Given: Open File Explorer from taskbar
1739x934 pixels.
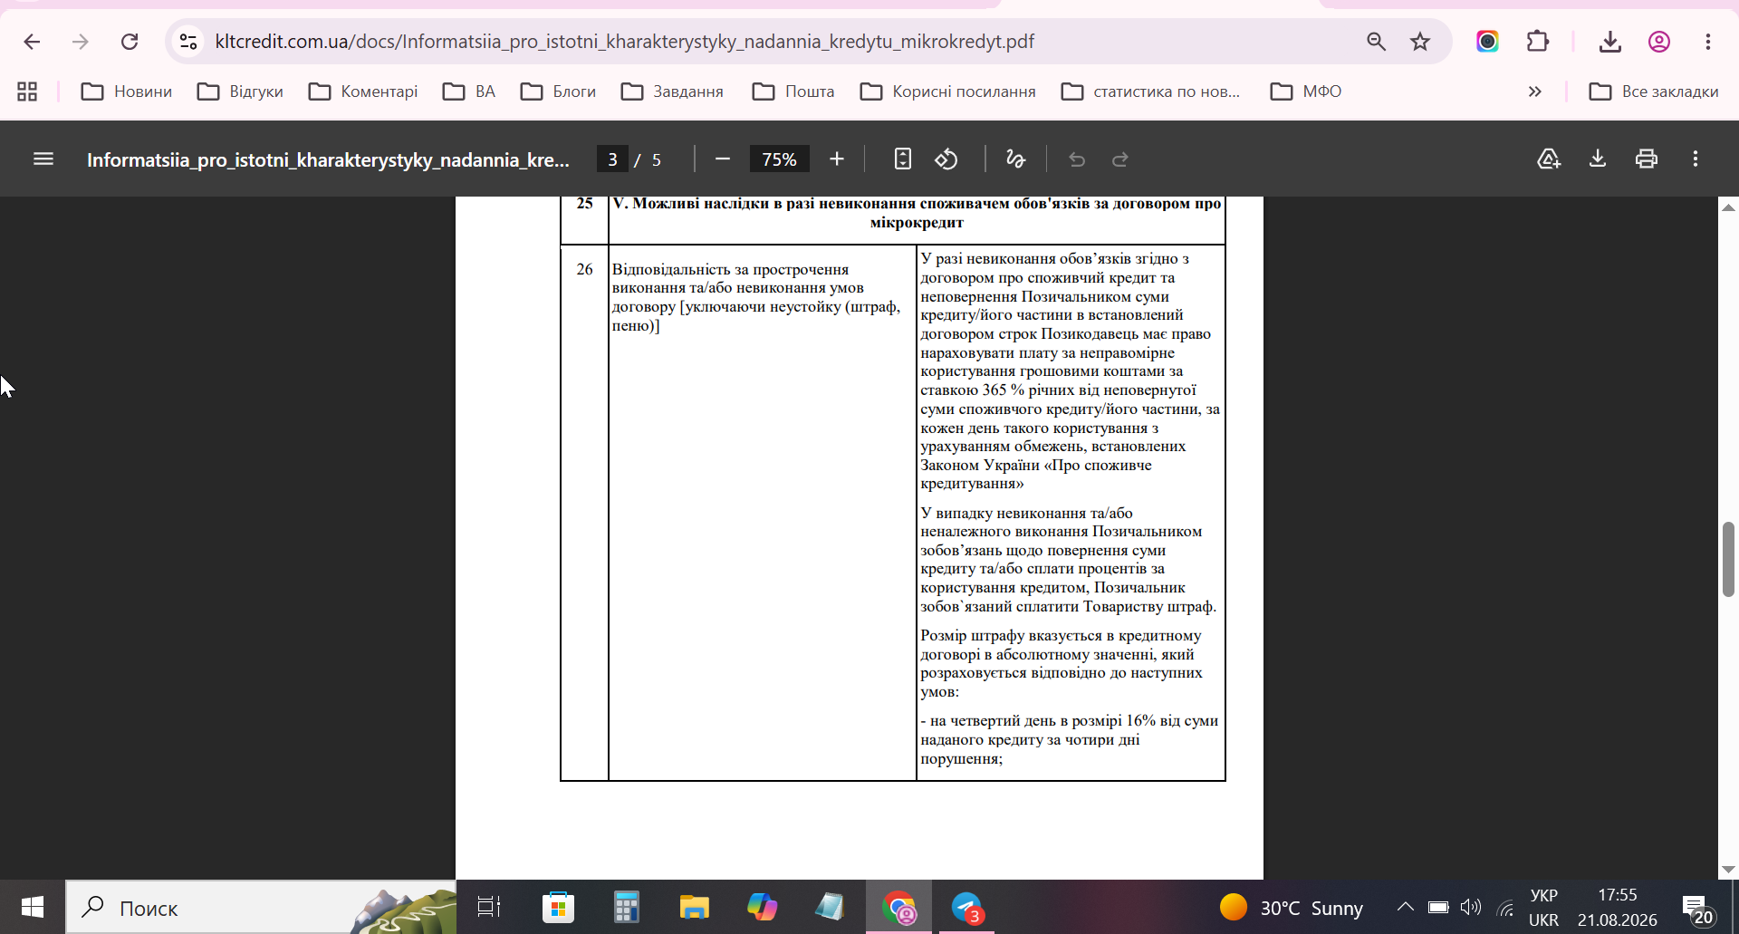Looking at the screenshot, I should click(694, 907).
